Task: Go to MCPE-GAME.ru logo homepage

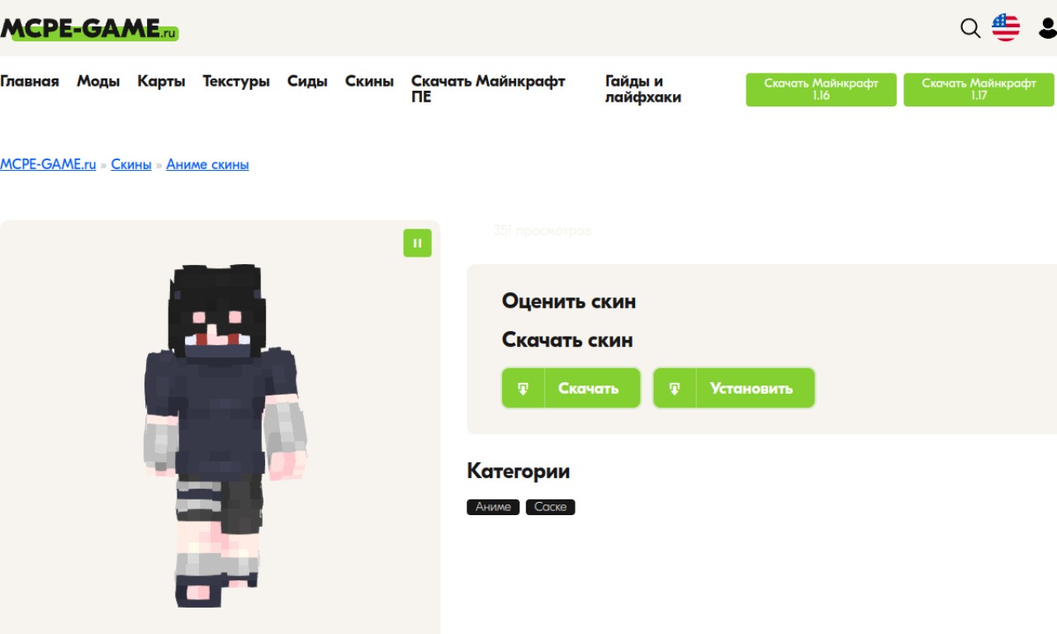Action: (89, 29)
